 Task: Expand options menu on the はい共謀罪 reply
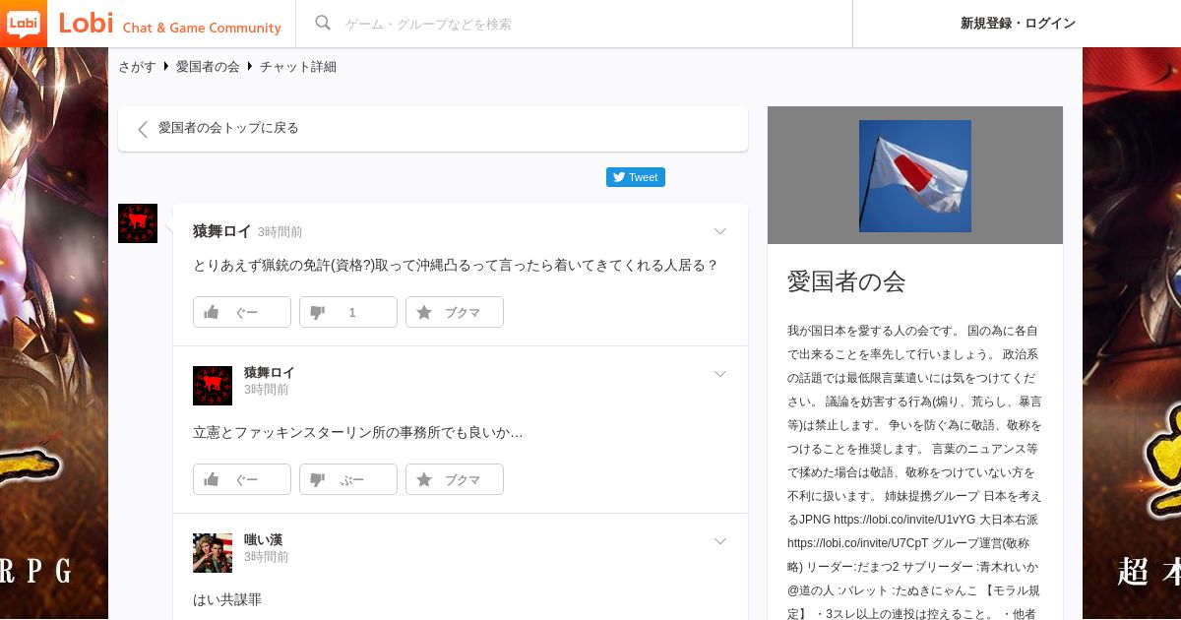pos(719,541)
